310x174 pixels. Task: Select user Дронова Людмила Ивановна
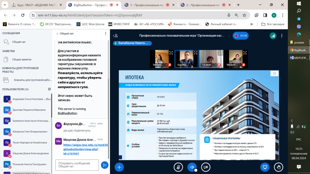click(27, 110)
